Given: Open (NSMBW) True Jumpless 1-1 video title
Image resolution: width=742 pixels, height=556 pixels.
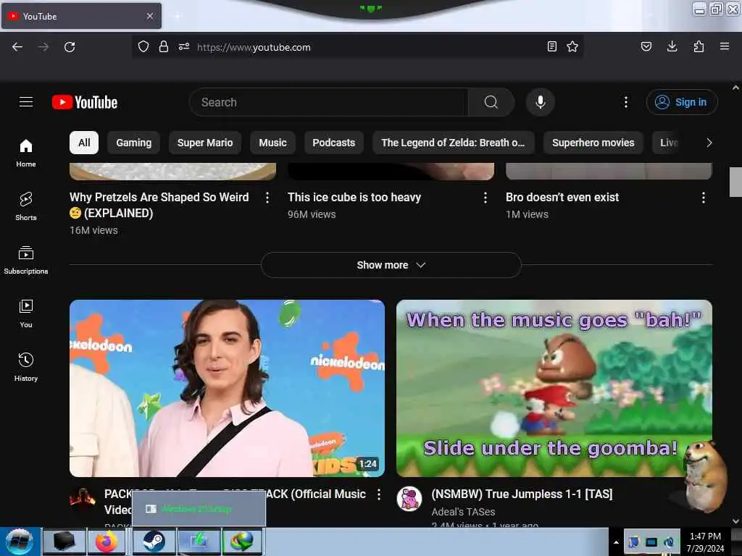Looking at the screenshot, I should (x=522, y=494).
